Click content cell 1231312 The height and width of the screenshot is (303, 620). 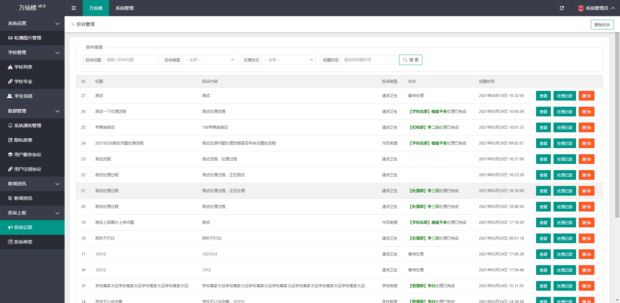(x=210, y=254)
